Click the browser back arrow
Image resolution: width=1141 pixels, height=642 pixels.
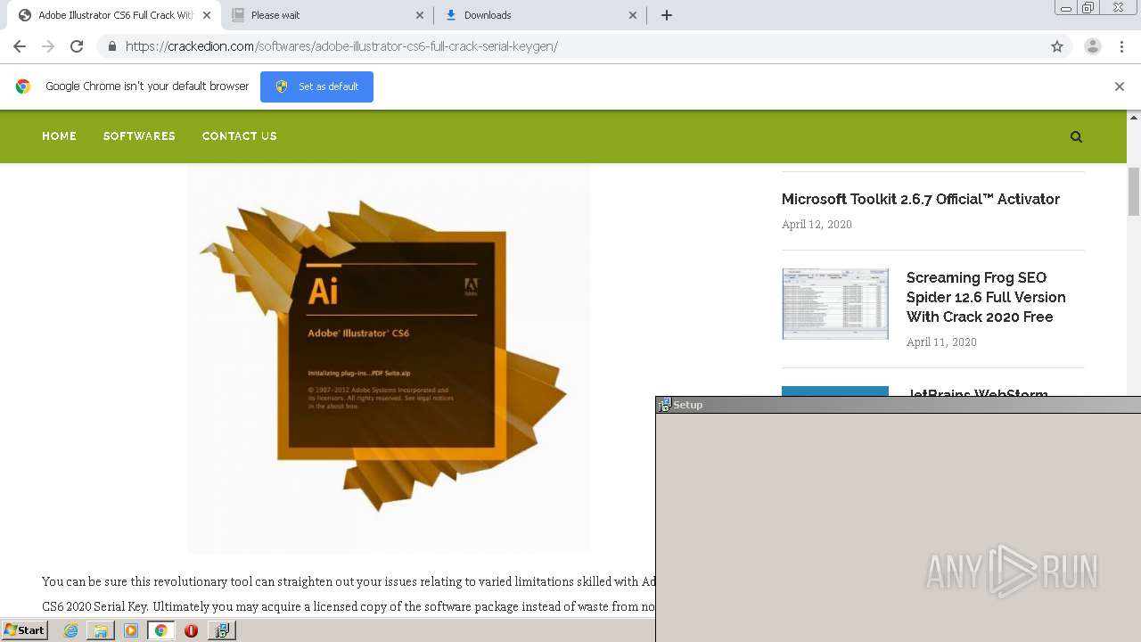click(20, 46)
